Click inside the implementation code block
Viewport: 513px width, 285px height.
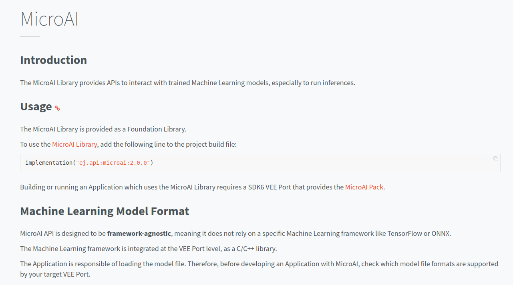(x=260, y=163)
